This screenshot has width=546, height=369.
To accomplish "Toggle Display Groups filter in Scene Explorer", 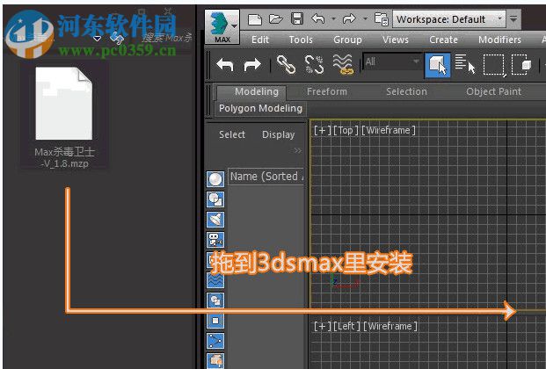I will [215, 300].
